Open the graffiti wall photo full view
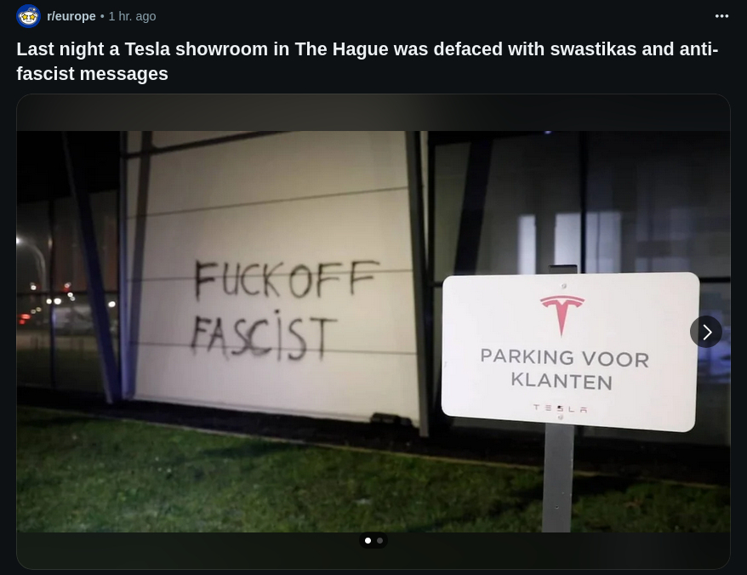The height and width of the screenshot is (575, 747). (373, 332)
